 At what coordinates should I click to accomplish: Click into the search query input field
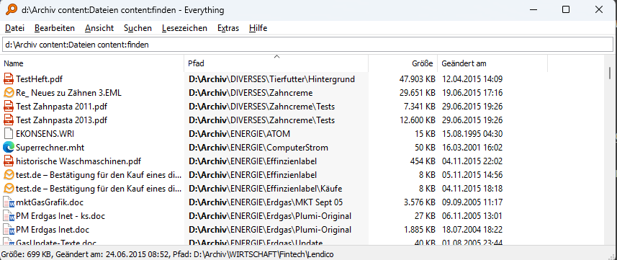click(307, 45)
